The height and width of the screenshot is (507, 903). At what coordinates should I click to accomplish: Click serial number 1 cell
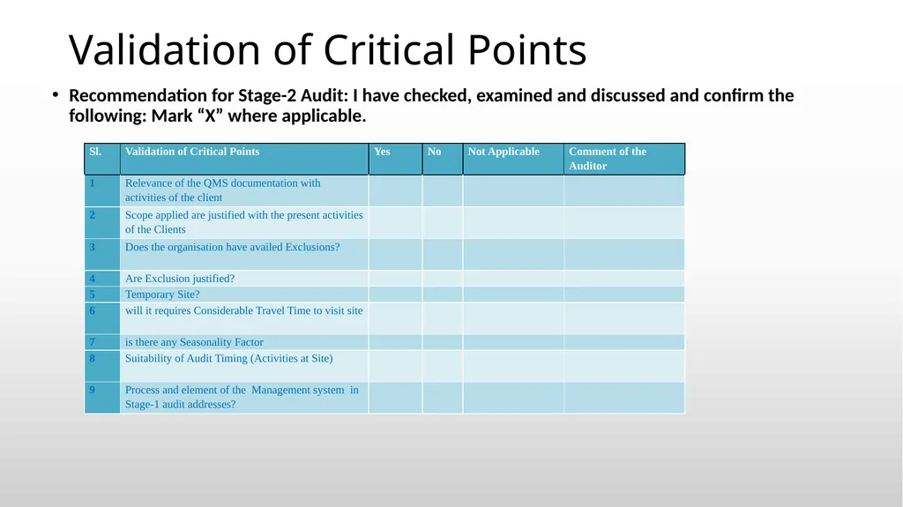102,190
